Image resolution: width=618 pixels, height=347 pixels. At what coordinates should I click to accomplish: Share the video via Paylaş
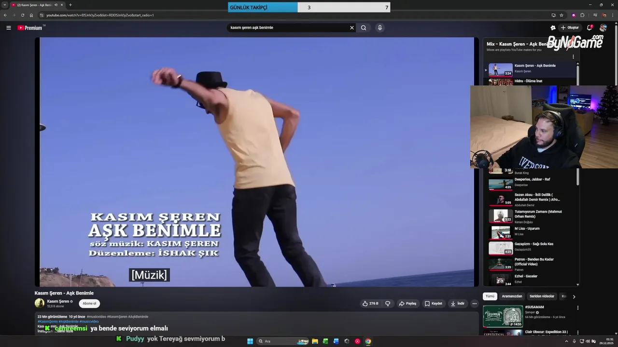[407, 304]
